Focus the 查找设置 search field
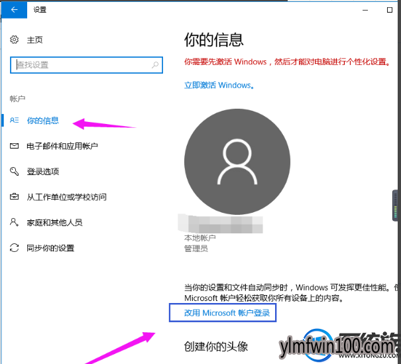This screenshot has width=401, height=364. click(86, 65)
